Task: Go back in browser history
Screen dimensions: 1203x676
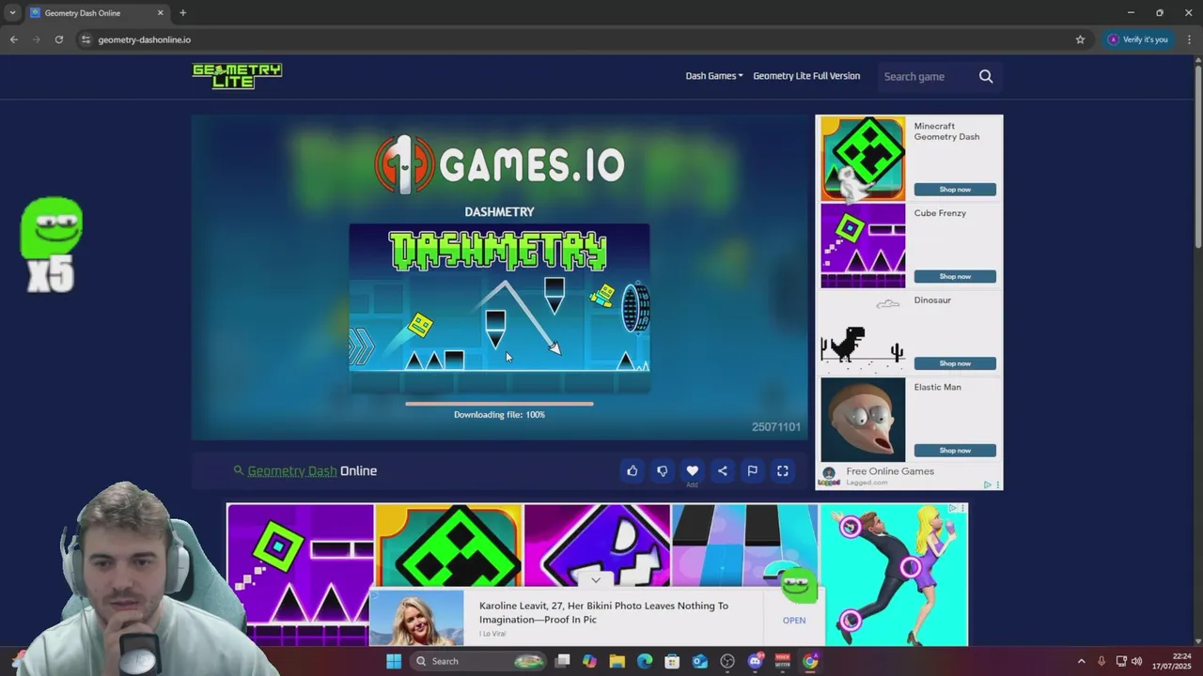Action: click(x=13, y=39)
